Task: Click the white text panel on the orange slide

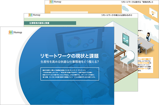Action: click(145, 65)
